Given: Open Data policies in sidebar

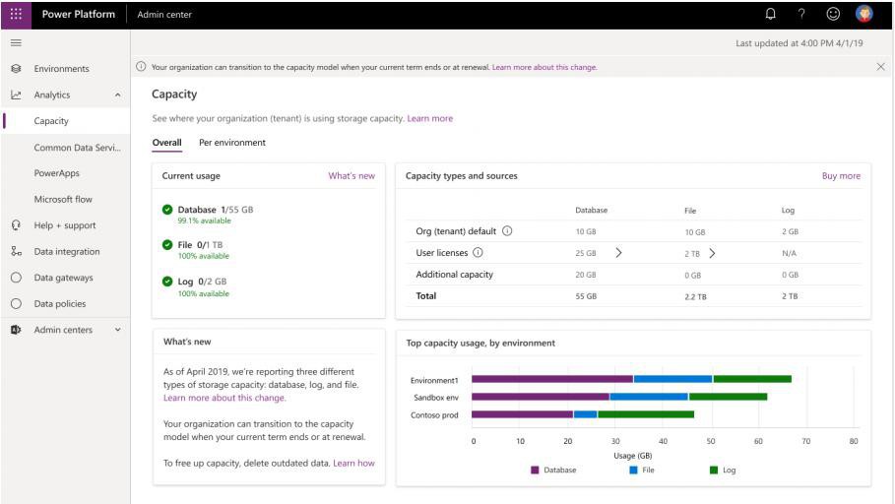Looking at the screenshot, I should pyautogui.click(x=60, y=304).
